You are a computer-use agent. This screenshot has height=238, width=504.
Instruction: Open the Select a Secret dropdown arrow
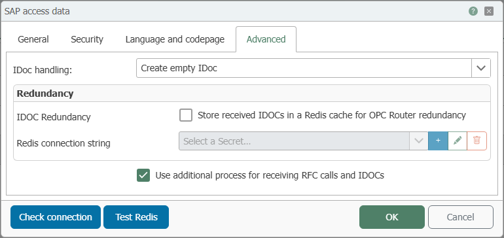[x=418, y=141]
